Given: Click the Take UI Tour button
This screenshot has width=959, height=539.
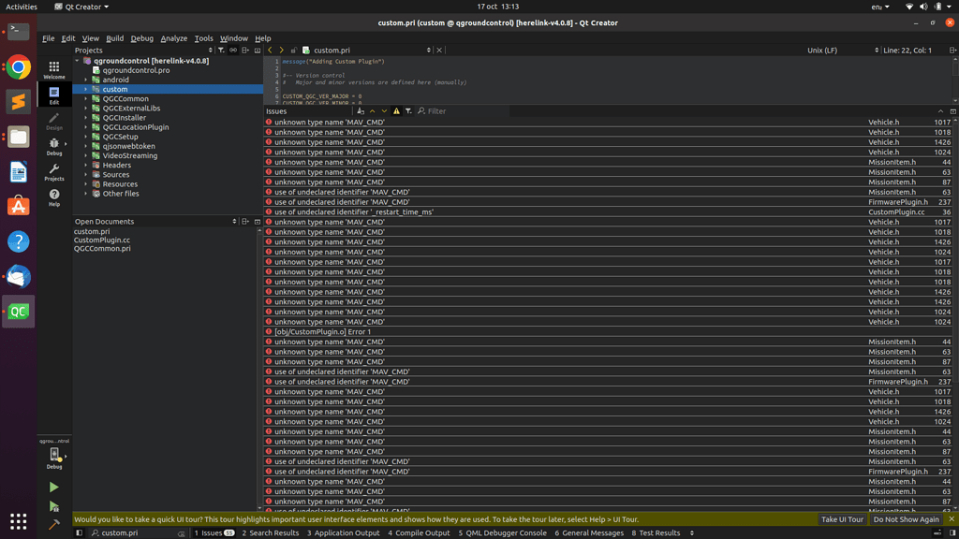Looking at the screenshot, I should (x=842, y=519).
